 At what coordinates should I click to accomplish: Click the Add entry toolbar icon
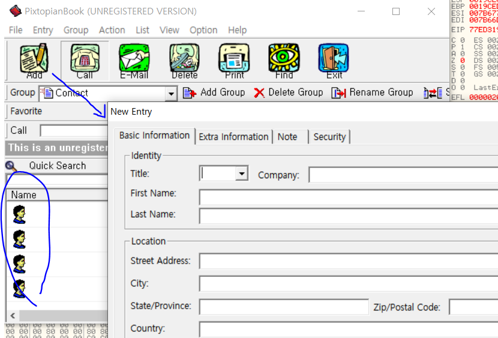point(34,61)
